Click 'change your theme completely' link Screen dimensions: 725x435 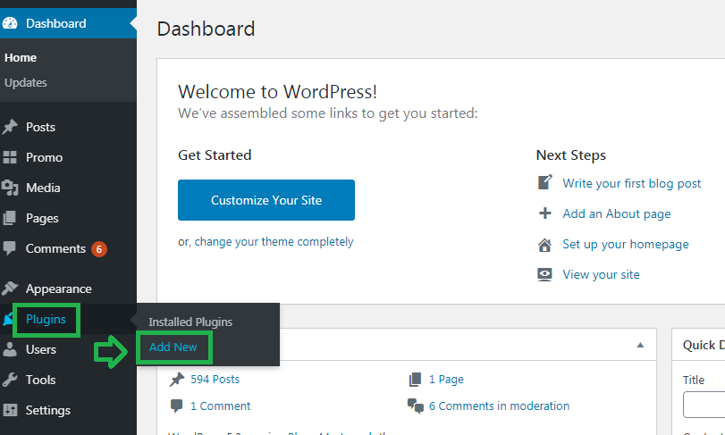pos(274,242)
